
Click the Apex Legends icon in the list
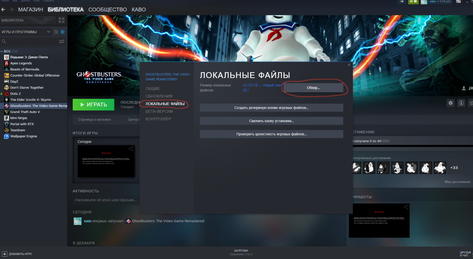[6, 63]
